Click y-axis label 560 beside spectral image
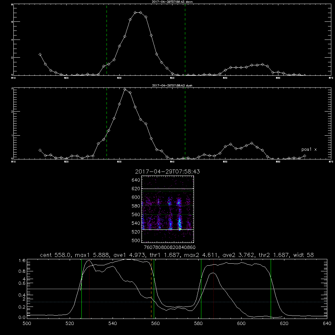Image resolution: width=335 pixels, height=335 pixels. point(136,214)
